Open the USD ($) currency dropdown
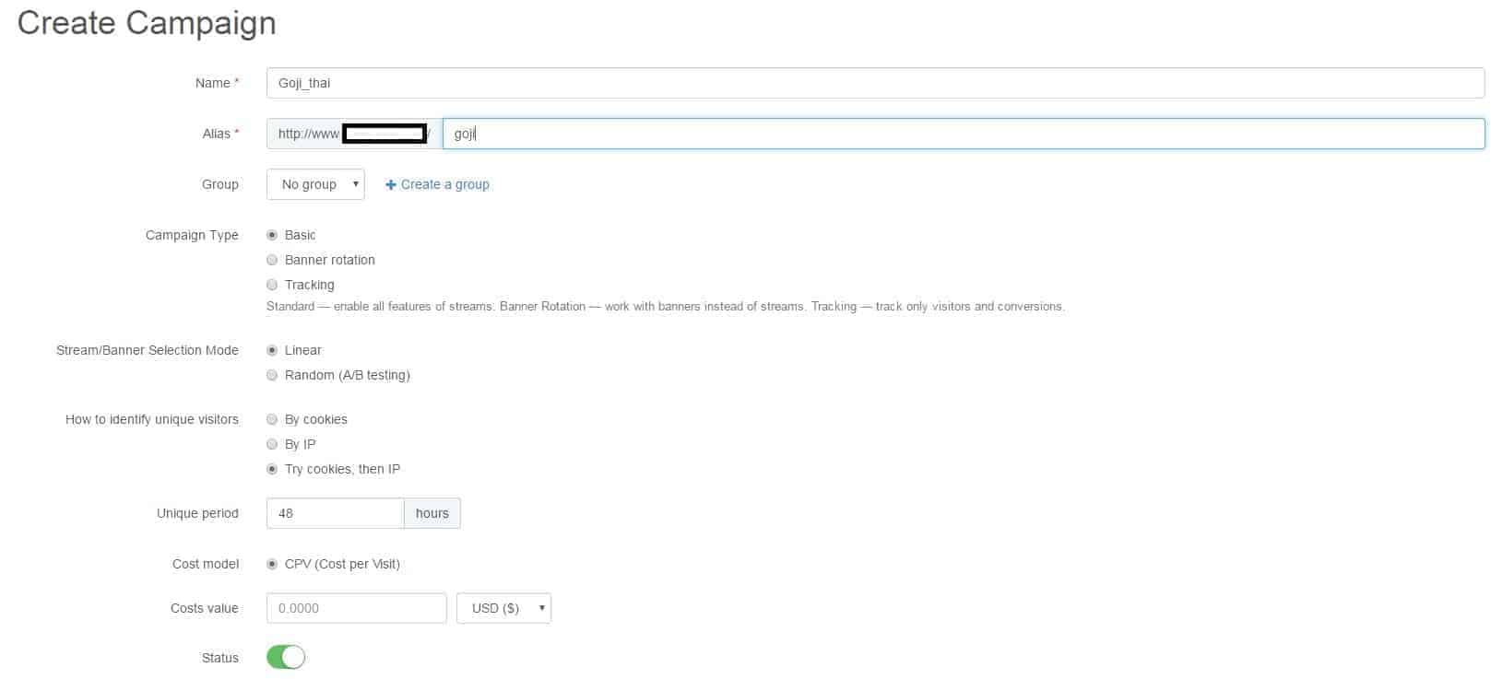The width and height of the screenshot is (1491, 679). coord(503,608)
